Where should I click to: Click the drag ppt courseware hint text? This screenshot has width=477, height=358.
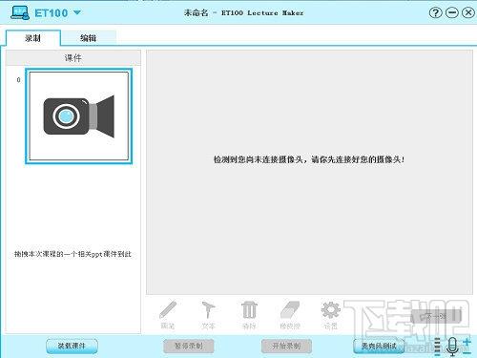73,254
